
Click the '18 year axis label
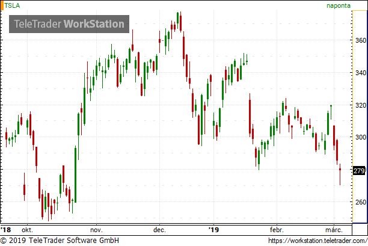point(6,230)
